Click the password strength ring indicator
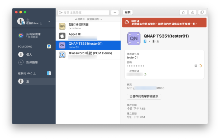The height and width of the screenshot is (140, 220). tap(200, 66)
